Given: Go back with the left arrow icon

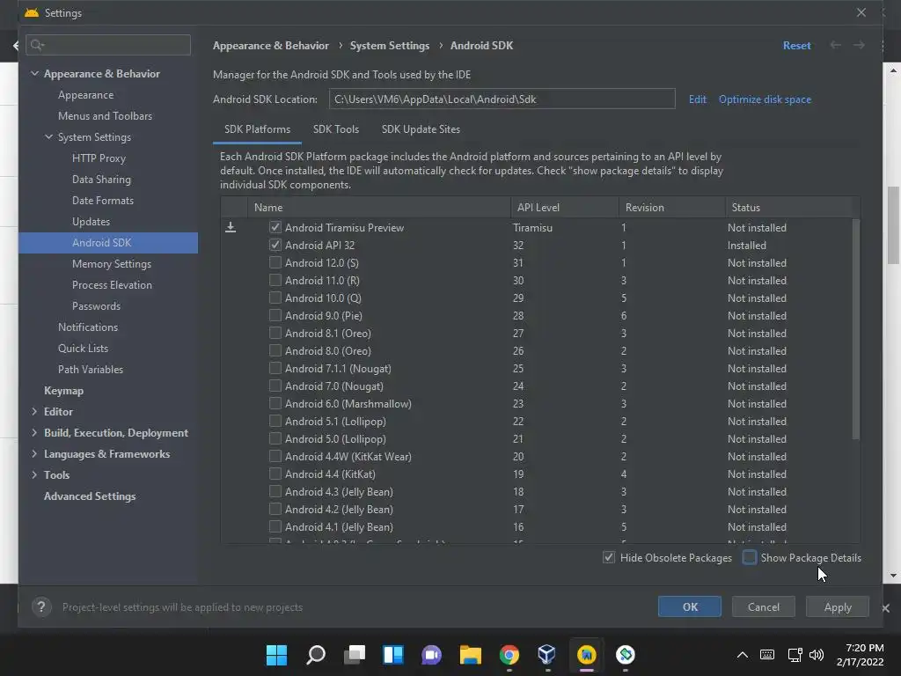Looking at the screenshot, I should tap(836, 46).
